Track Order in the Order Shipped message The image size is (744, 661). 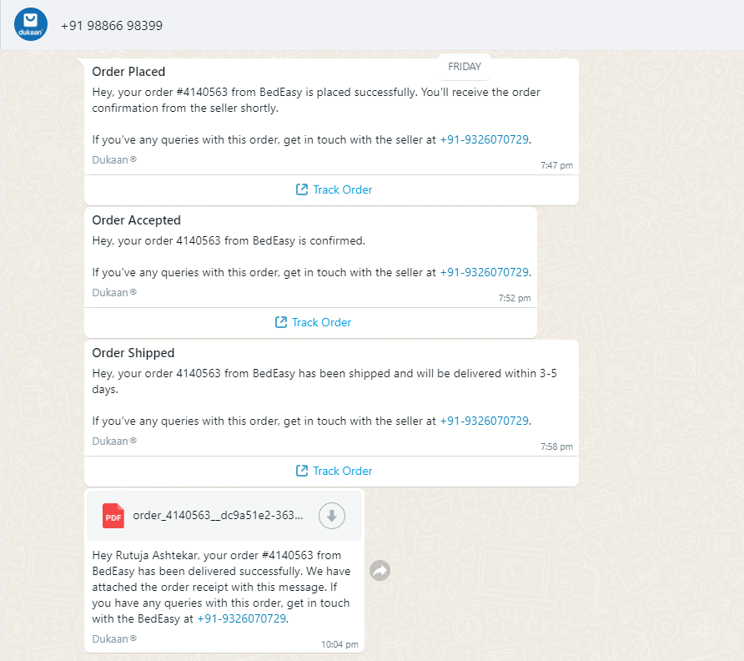tap(334, 471)
